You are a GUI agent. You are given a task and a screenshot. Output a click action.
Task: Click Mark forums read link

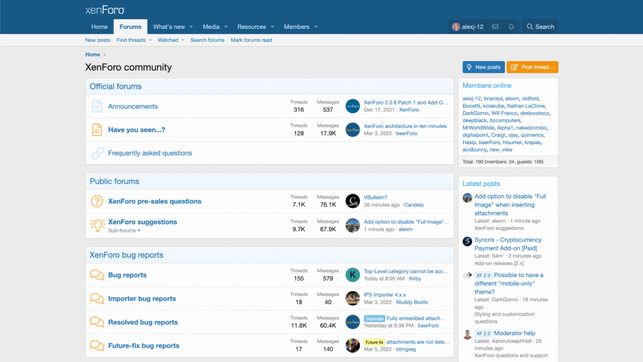[251, 40]
